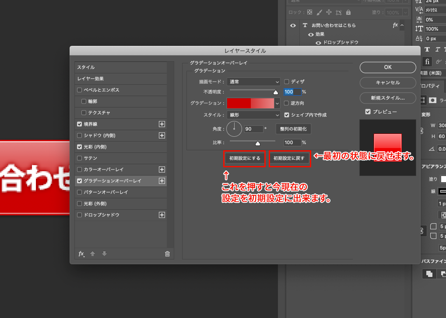The image size is (446, 318).
Task: Click the 初期設定にする button
Action: [x=245, y=158]
